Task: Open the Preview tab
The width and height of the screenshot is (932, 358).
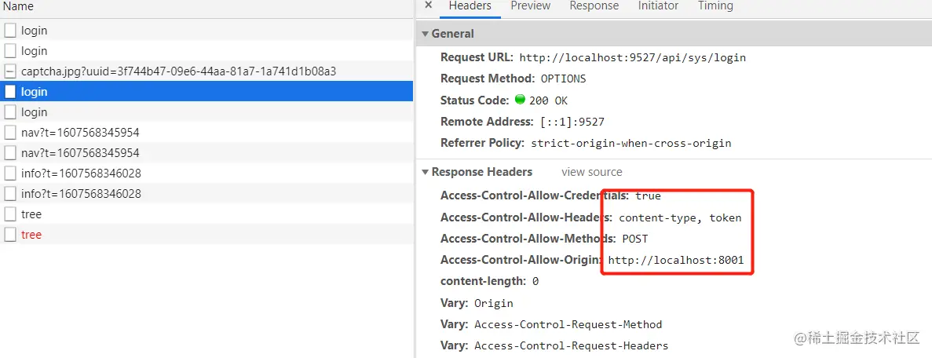Action: tap(531, 6)
